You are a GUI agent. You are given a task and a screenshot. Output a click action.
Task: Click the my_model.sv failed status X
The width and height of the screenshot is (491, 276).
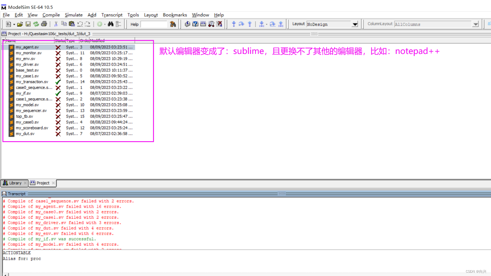pos(58,105)
